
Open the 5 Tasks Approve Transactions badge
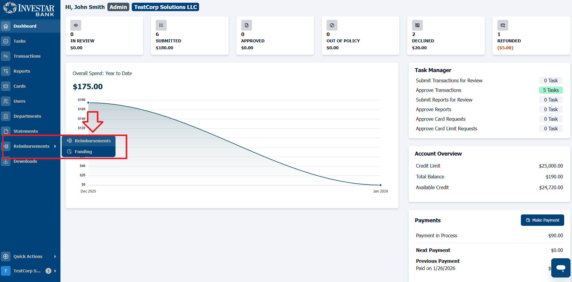(551, 90)
